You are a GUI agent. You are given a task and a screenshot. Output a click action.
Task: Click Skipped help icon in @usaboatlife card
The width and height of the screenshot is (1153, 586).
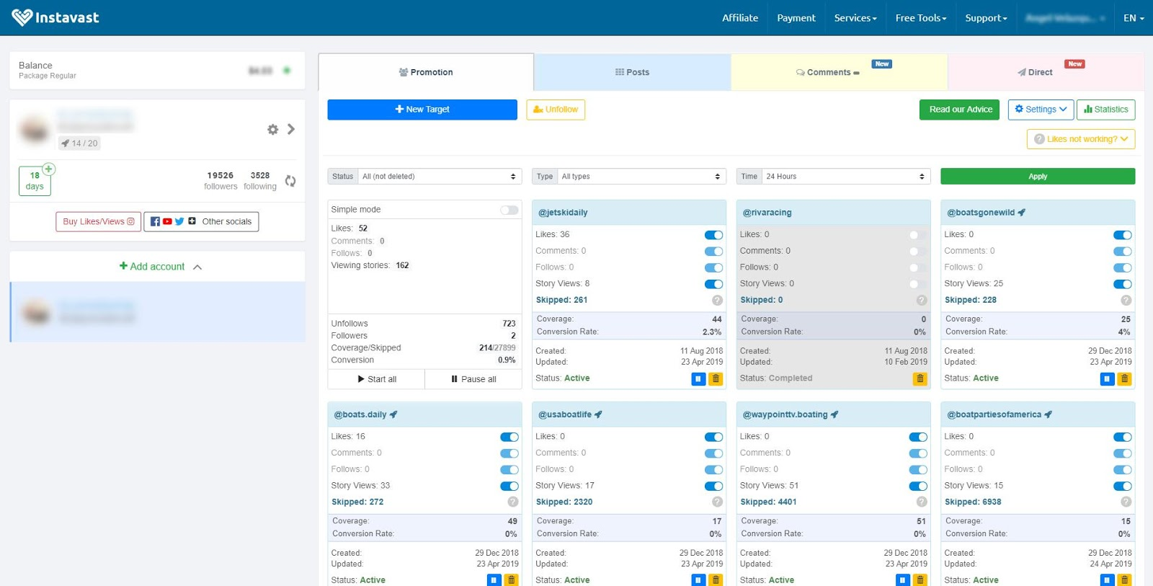coord(717,502)
